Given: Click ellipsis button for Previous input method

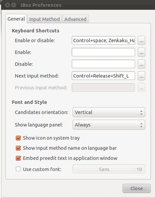Looking at the screenshot, I should 142,87.
